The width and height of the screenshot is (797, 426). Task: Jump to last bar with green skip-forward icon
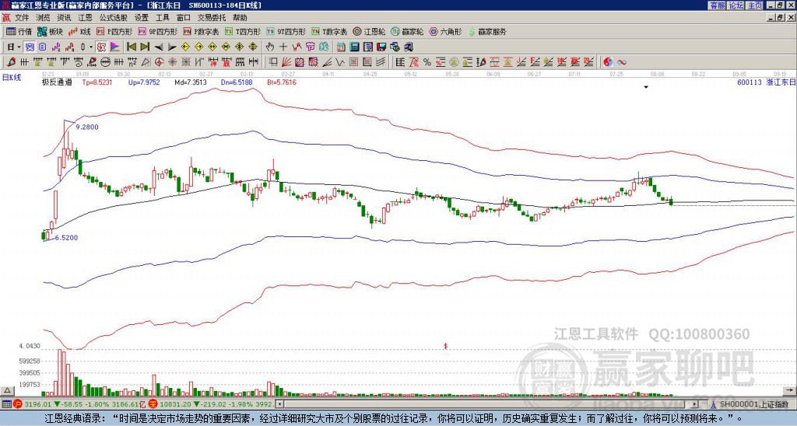point(145,47)
